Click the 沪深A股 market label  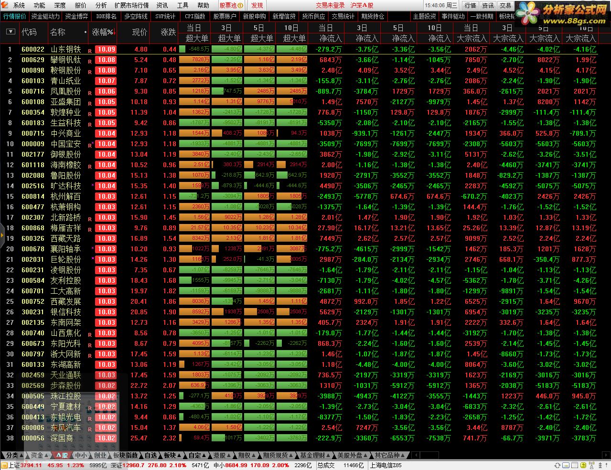point(362,6)
